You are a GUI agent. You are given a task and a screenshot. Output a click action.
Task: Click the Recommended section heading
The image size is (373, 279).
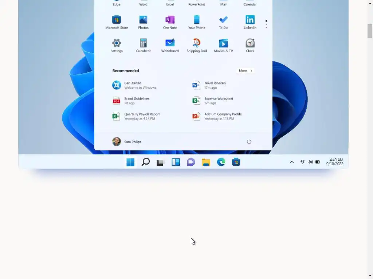(x=126, y=71)
